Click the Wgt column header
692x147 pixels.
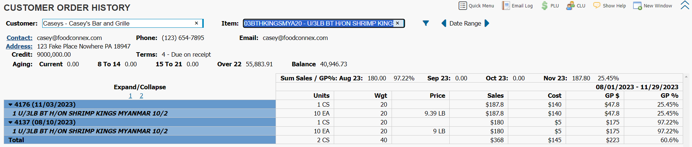click(380, 96)
